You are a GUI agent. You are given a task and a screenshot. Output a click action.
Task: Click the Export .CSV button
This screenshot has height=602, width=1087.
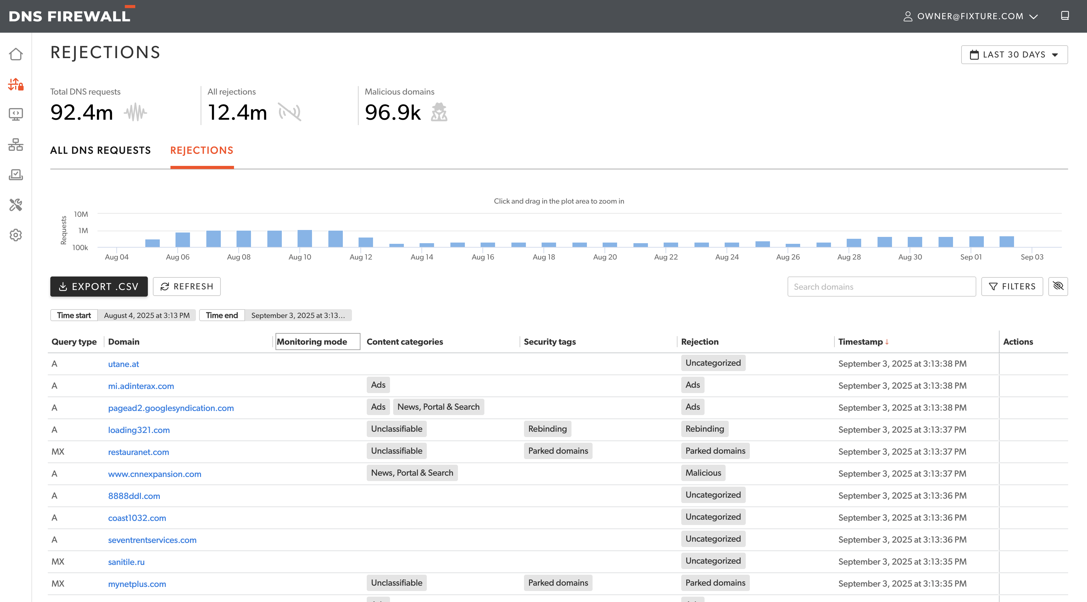point(99,287)
